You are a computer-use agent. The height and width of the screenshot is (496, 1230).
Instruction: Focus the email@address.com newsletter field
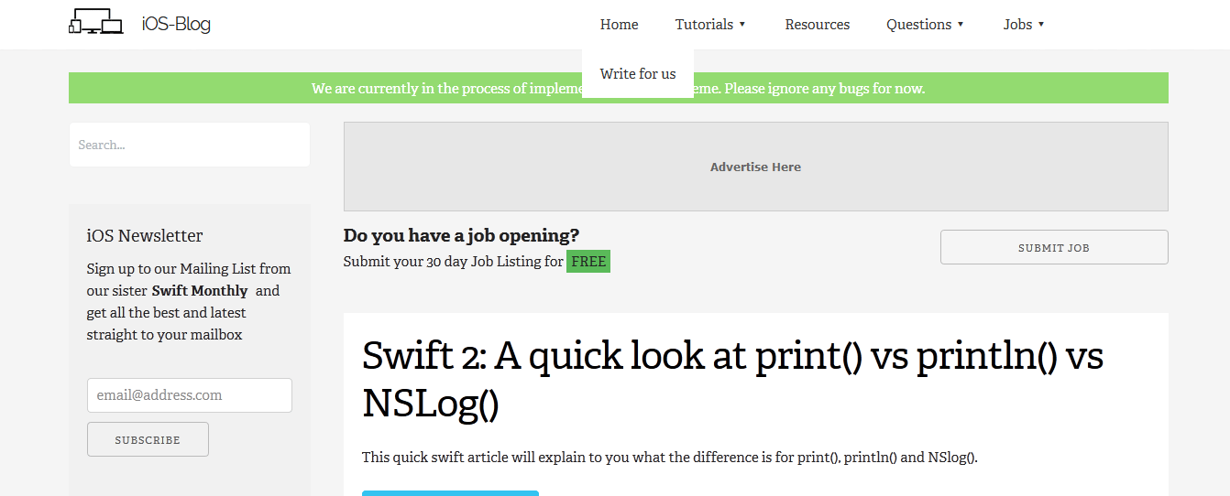point(190,395)
